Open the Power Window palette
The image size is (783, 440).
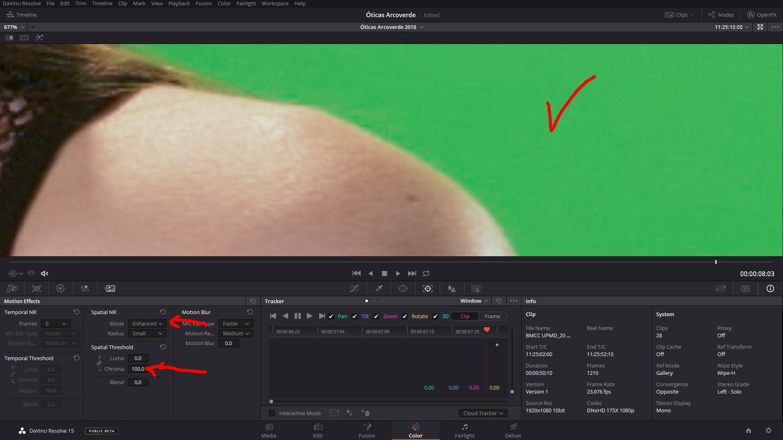coord(403,288)
